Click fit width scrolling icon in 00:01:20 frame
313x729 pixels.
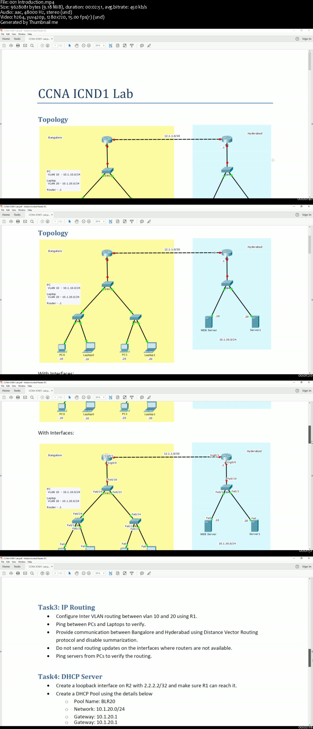[x=110, y=221]
